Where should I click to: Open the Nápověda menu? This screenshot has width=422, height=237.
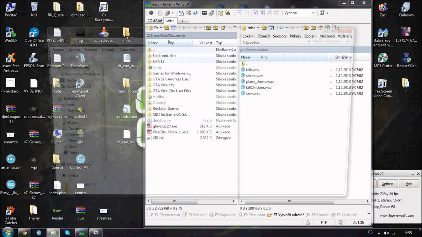coord(251,43)
